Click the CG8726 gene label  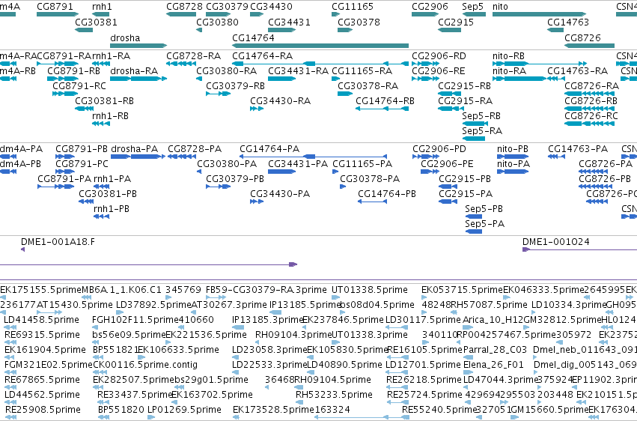click(582, 37)
